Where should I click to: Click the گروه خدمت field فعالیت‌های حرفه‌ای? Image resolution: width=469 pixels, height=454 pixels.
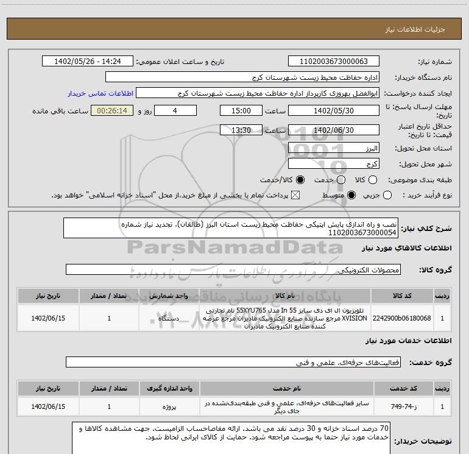pyautogui.click(x=233, y=362)
